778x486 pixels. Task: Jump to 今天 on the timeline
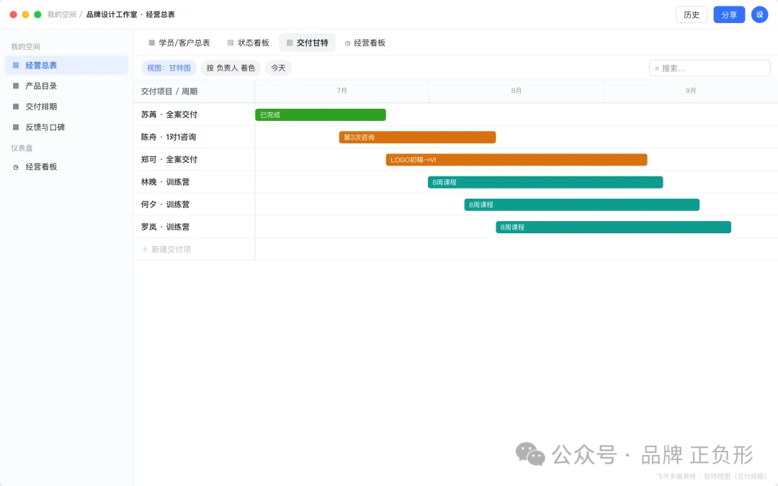(278, 68)
